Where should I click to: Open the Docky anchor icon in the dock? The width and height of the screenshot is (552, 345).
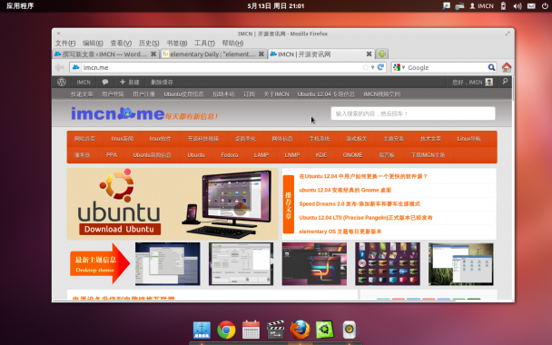202,330
